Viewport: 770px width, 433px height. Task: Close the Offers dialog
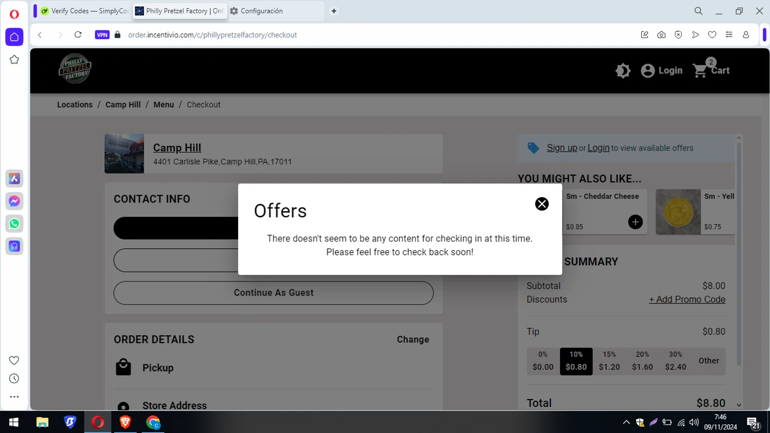click(542, 204)
